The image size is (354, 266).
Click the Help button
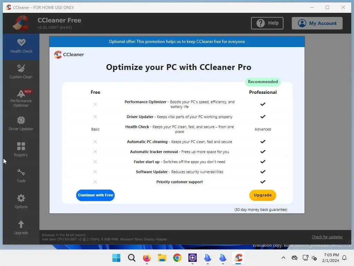267,23
